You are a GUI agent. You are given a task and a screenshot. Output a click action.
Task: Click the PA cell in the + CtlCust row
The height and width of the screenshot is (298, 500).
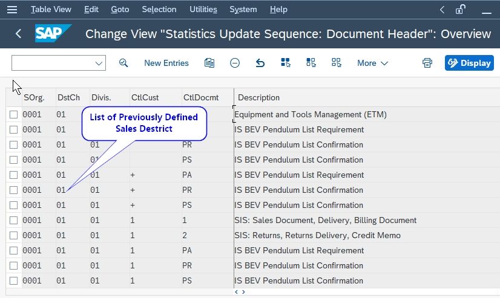(187, 175)
